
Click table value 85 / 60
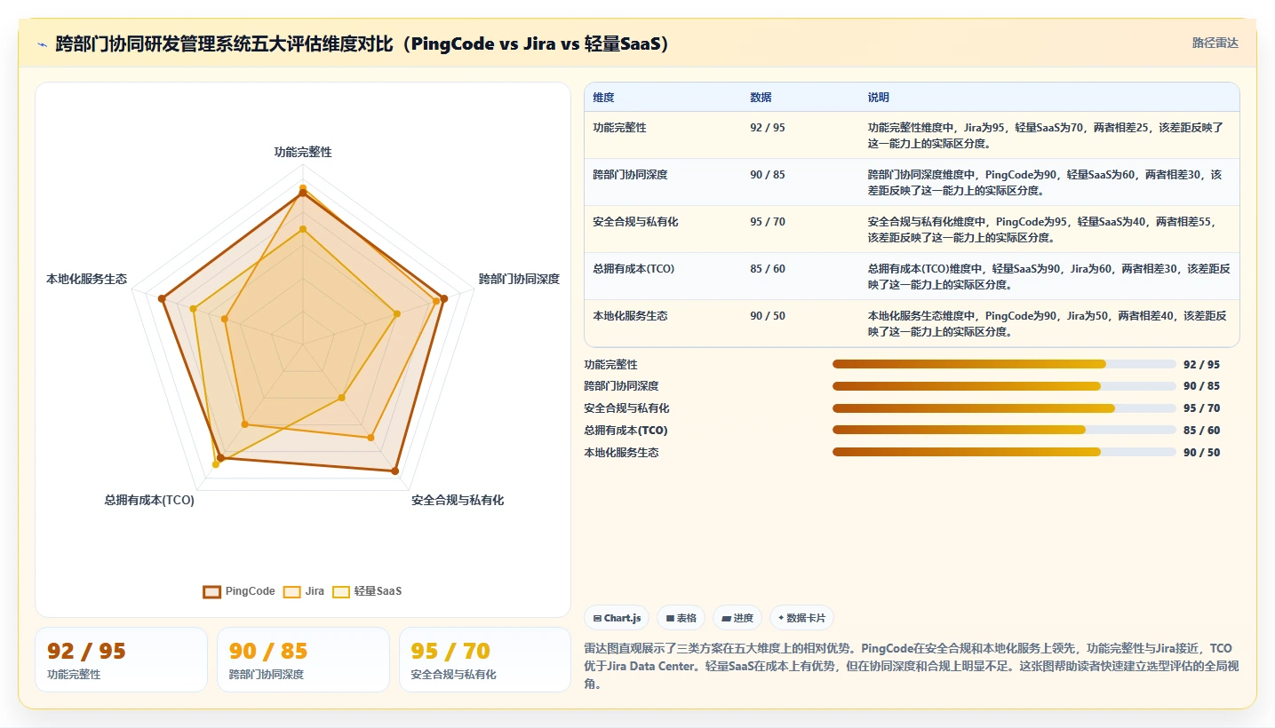click(768, 269)
